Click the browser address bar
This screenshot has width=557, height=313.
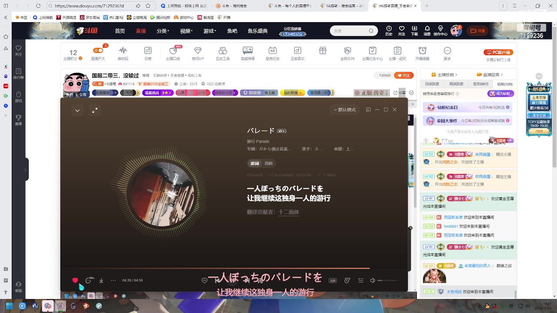101,6
